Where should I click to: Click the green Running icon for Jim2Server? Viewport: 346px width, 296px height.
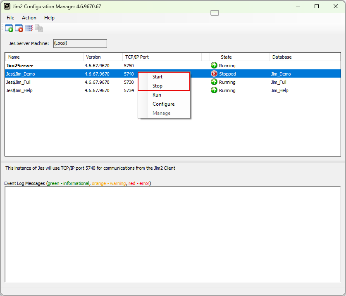click(x=214, y=66)
